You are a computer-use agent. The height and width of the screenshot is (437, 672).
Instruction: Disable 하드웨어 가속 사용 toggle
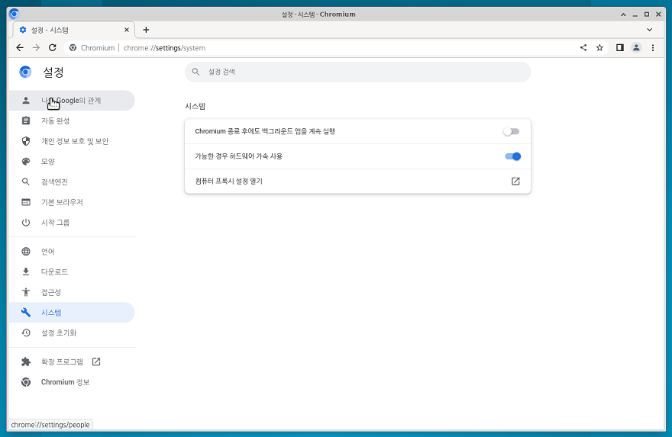click(512, 156)
